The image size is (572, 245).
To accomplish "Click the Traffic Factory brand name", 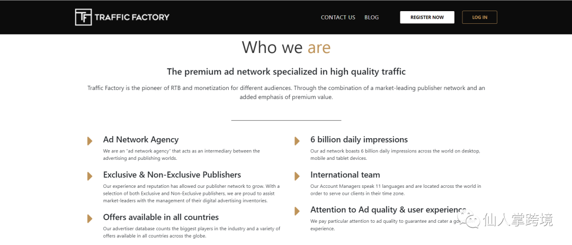I will [x=132, y=17].
